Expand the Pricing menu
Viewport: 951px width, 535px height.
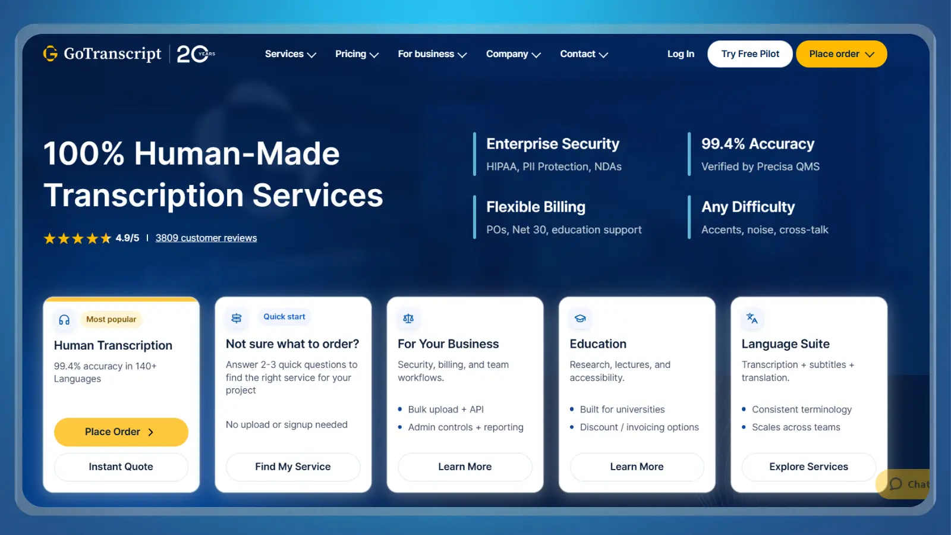pos(357,54)
